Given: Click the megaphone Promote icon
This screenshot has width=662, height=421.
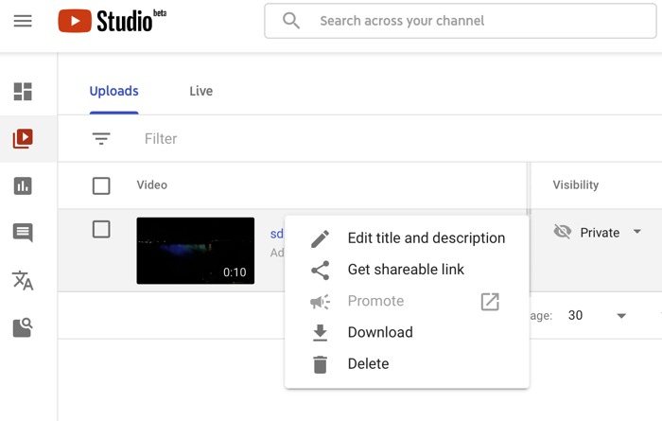Looking at the screenshot, I should [x=320, y=302].
